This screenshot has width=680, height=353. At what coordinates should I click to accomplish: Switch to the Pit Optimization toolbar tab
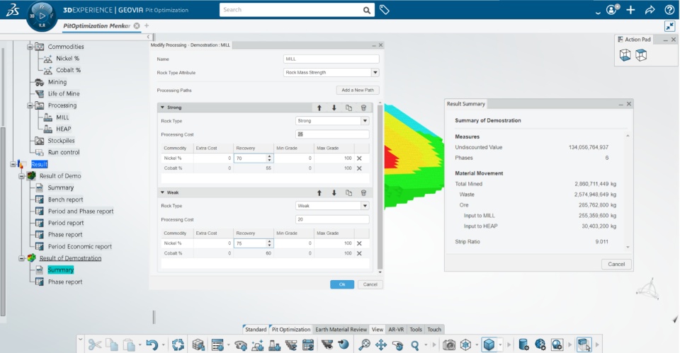pos(290,329)
